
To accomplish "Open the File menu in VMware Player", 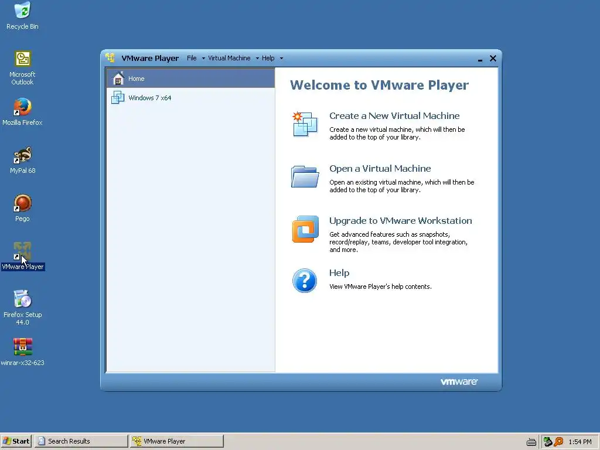I will coord(192,58).
